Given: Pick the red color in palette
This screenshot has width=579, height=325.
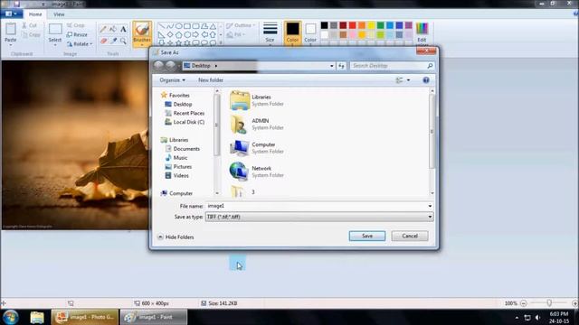Looking at the screenshot, I should 352,25.
